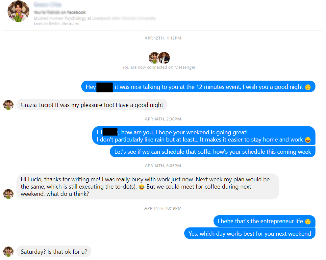Click the 'APR 14TH, 2:38PM' timestamp
This screenshot has width=326, height=260.
163,119
